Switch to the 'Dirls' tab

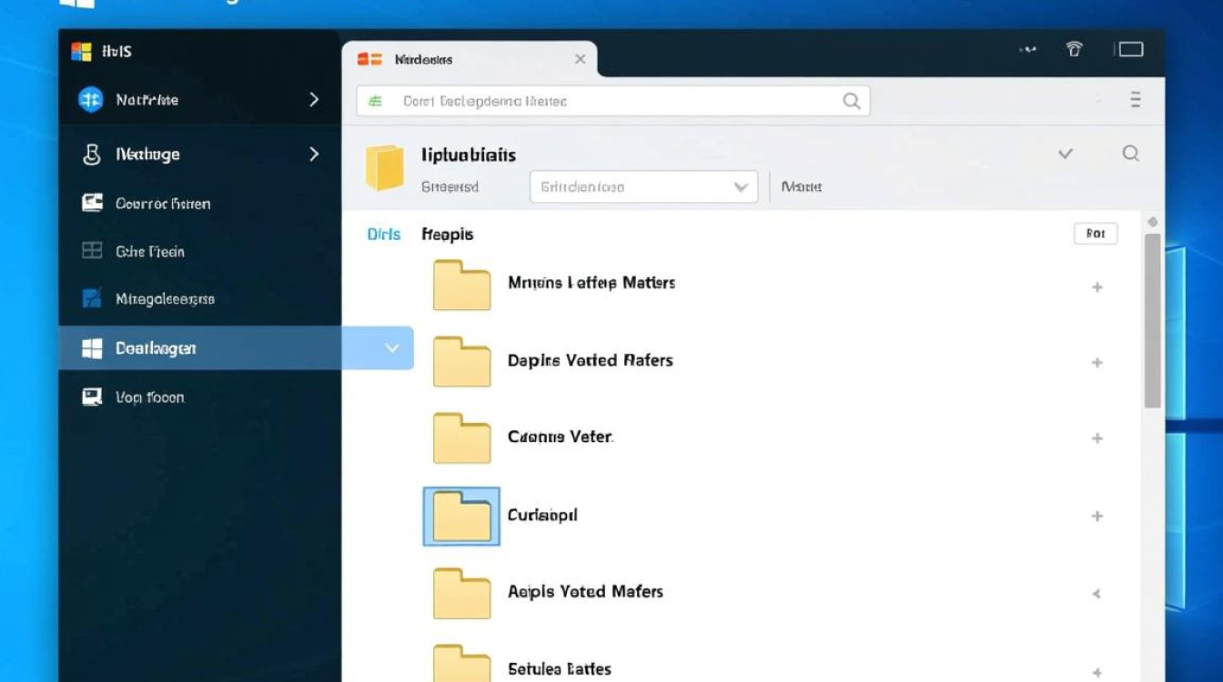383,235
